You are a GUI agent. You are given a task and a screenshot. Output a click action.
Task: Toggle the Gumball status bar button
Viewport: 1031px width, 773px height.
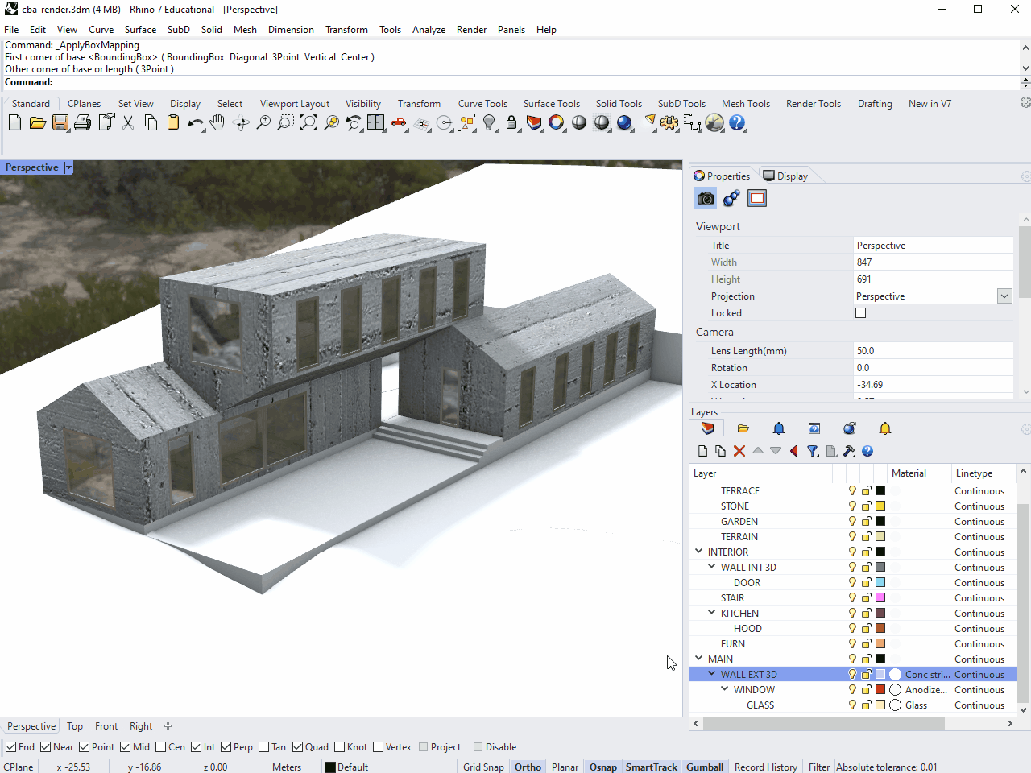(x=704, y=767)
